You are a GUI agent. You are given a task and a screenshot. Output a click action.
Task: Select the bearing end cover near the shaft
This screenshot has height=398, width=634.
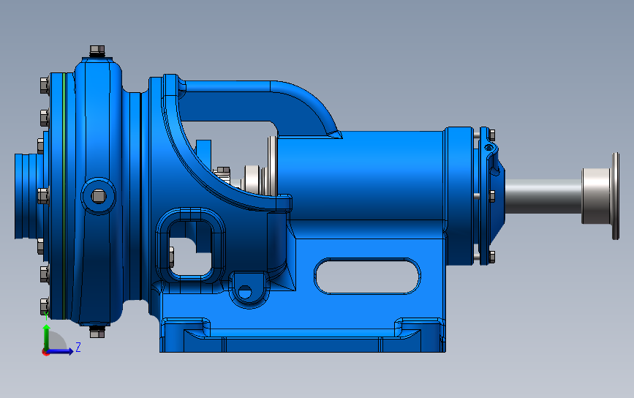tap(491, 196)
